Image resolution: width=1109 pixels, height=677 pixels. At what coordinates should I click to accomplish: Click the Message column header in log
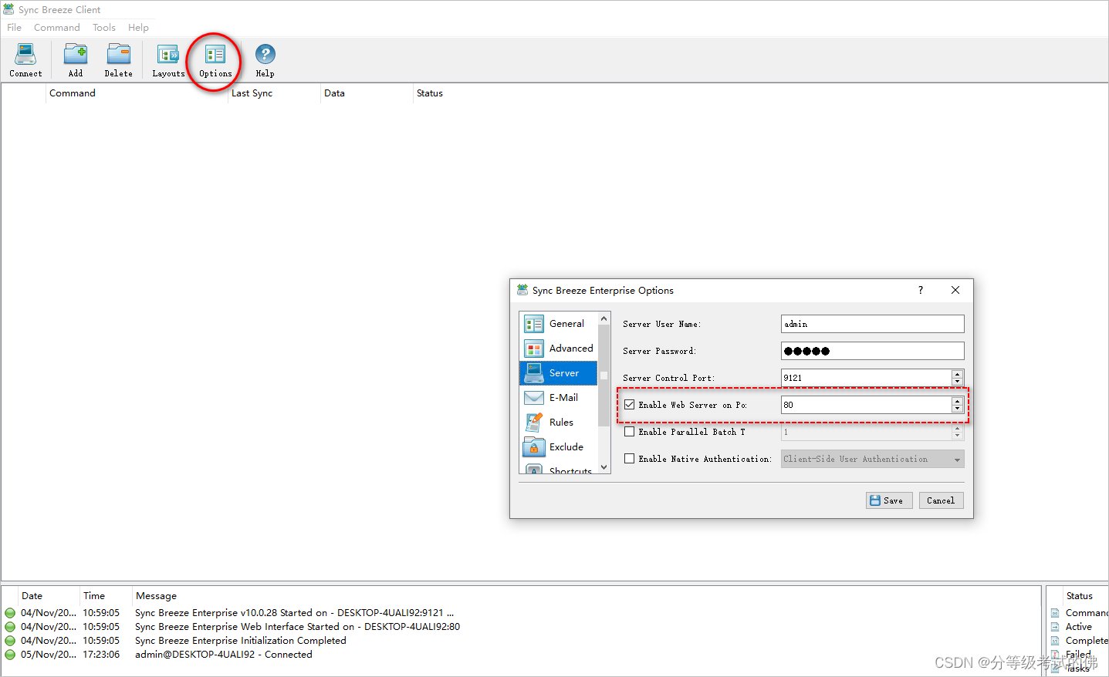pos(156,596)
